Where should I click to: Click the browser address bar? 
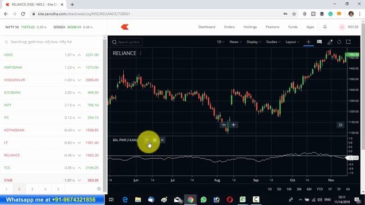(156, 14)
